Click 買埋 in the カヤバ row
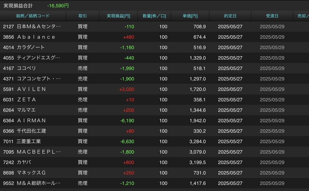 tap(83, 162)
